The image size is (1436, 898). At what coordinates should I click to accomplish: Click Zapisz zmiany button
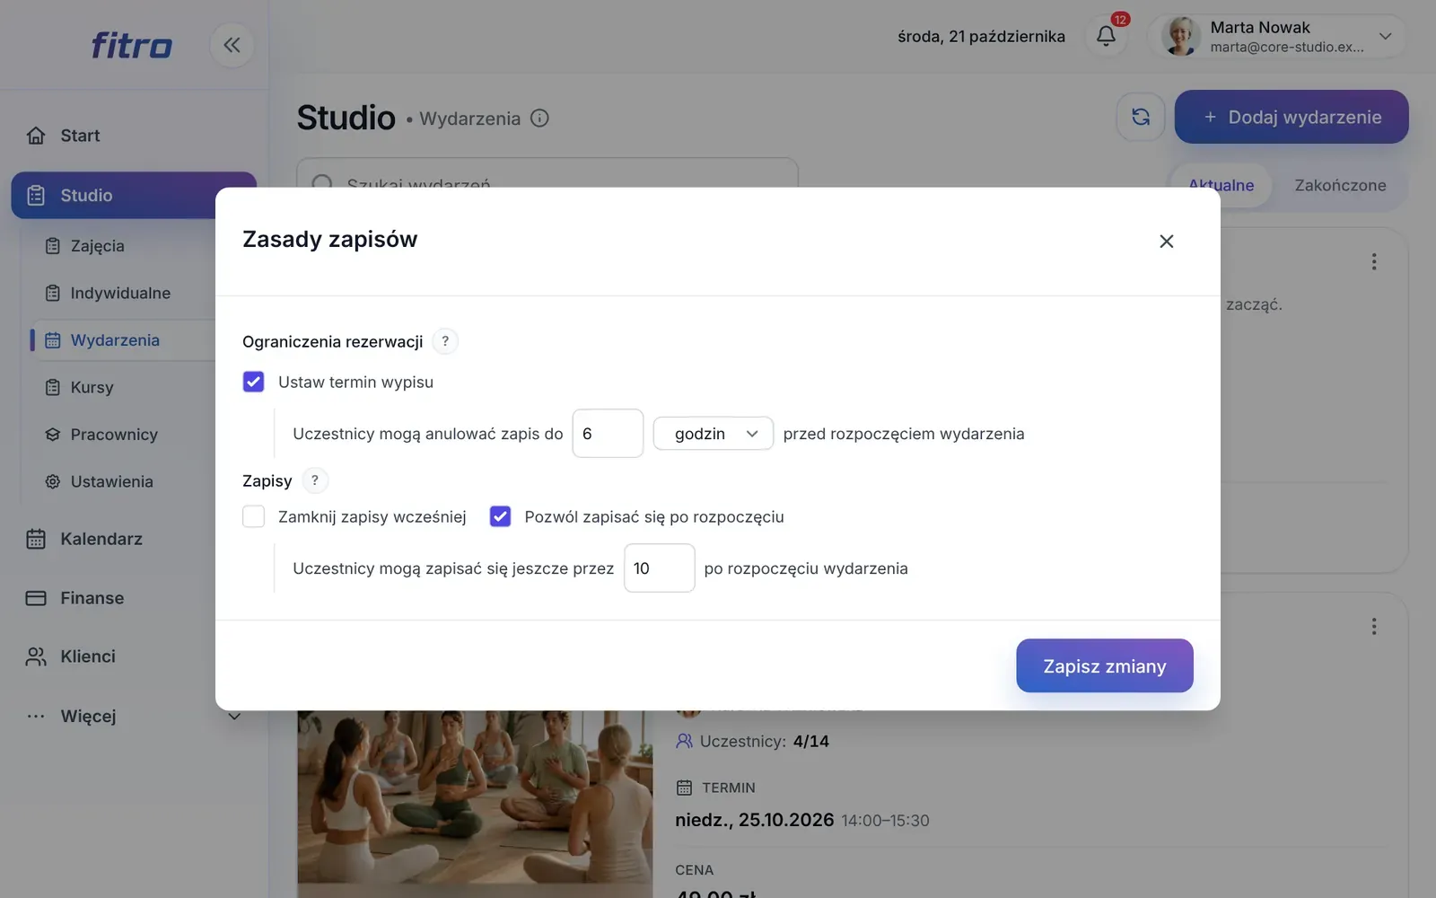tap(1104, 666)
